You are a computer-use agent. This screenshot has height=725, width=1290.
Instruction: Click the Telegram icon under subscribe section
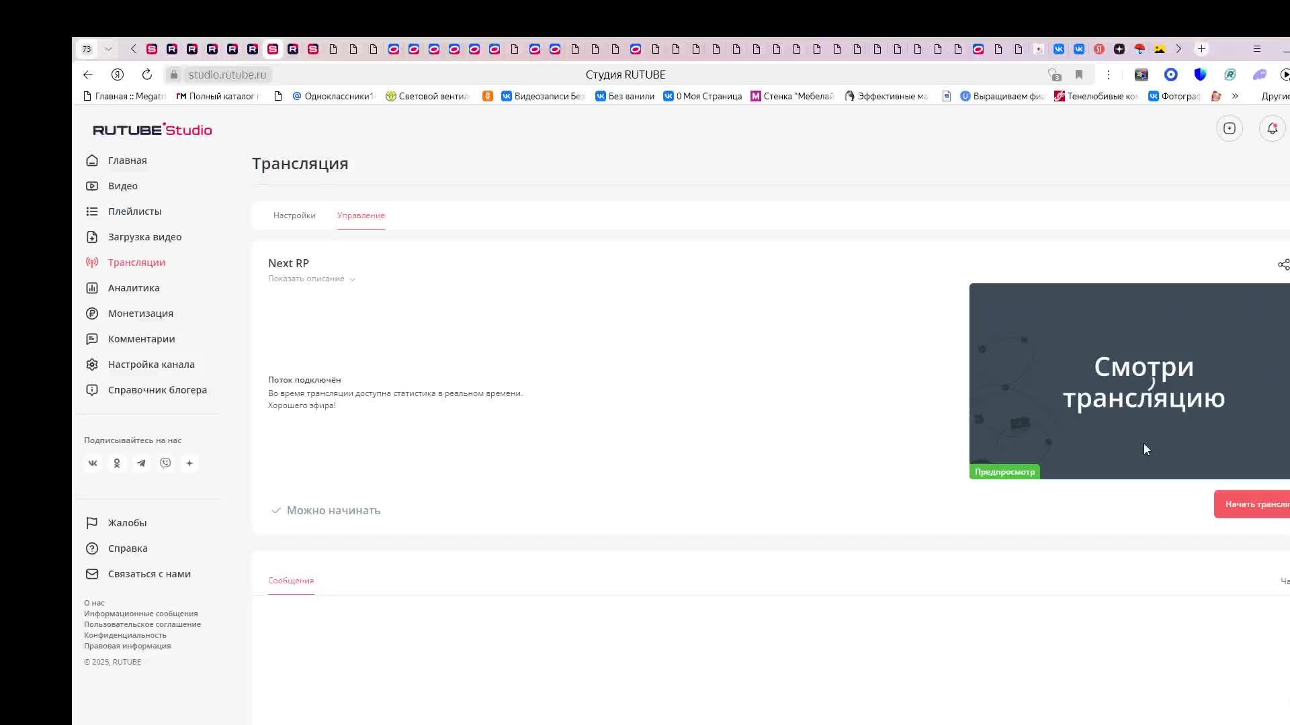pos(141,463)
